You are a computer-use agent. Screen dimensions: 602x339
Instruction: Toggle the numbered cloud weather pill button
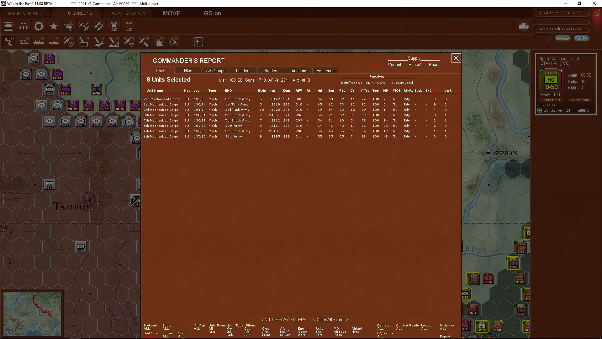[x=581, y=38]
